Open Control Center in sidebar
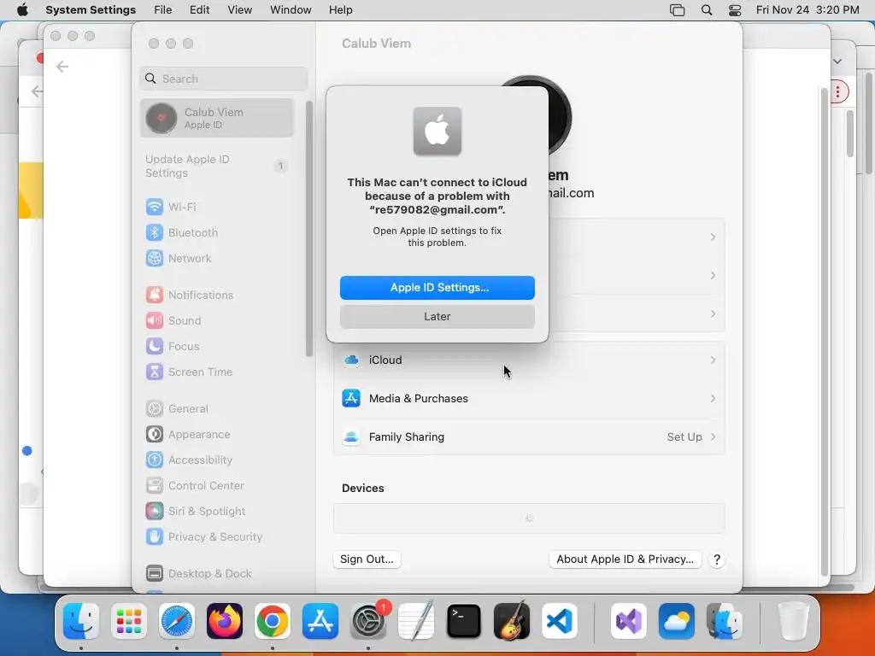 (218, 486)
